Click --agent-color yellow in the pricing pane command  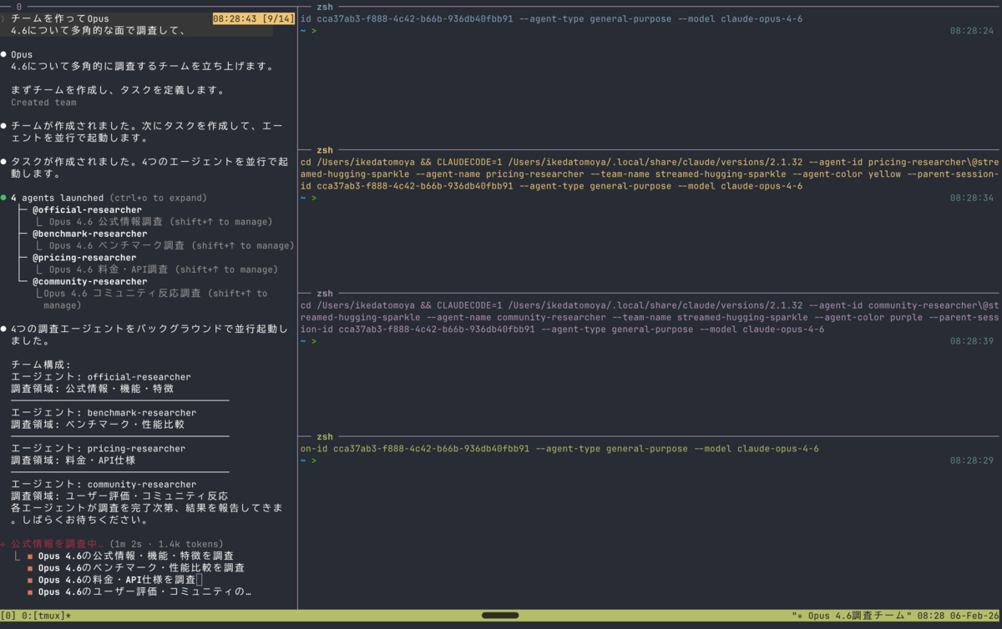848,174
